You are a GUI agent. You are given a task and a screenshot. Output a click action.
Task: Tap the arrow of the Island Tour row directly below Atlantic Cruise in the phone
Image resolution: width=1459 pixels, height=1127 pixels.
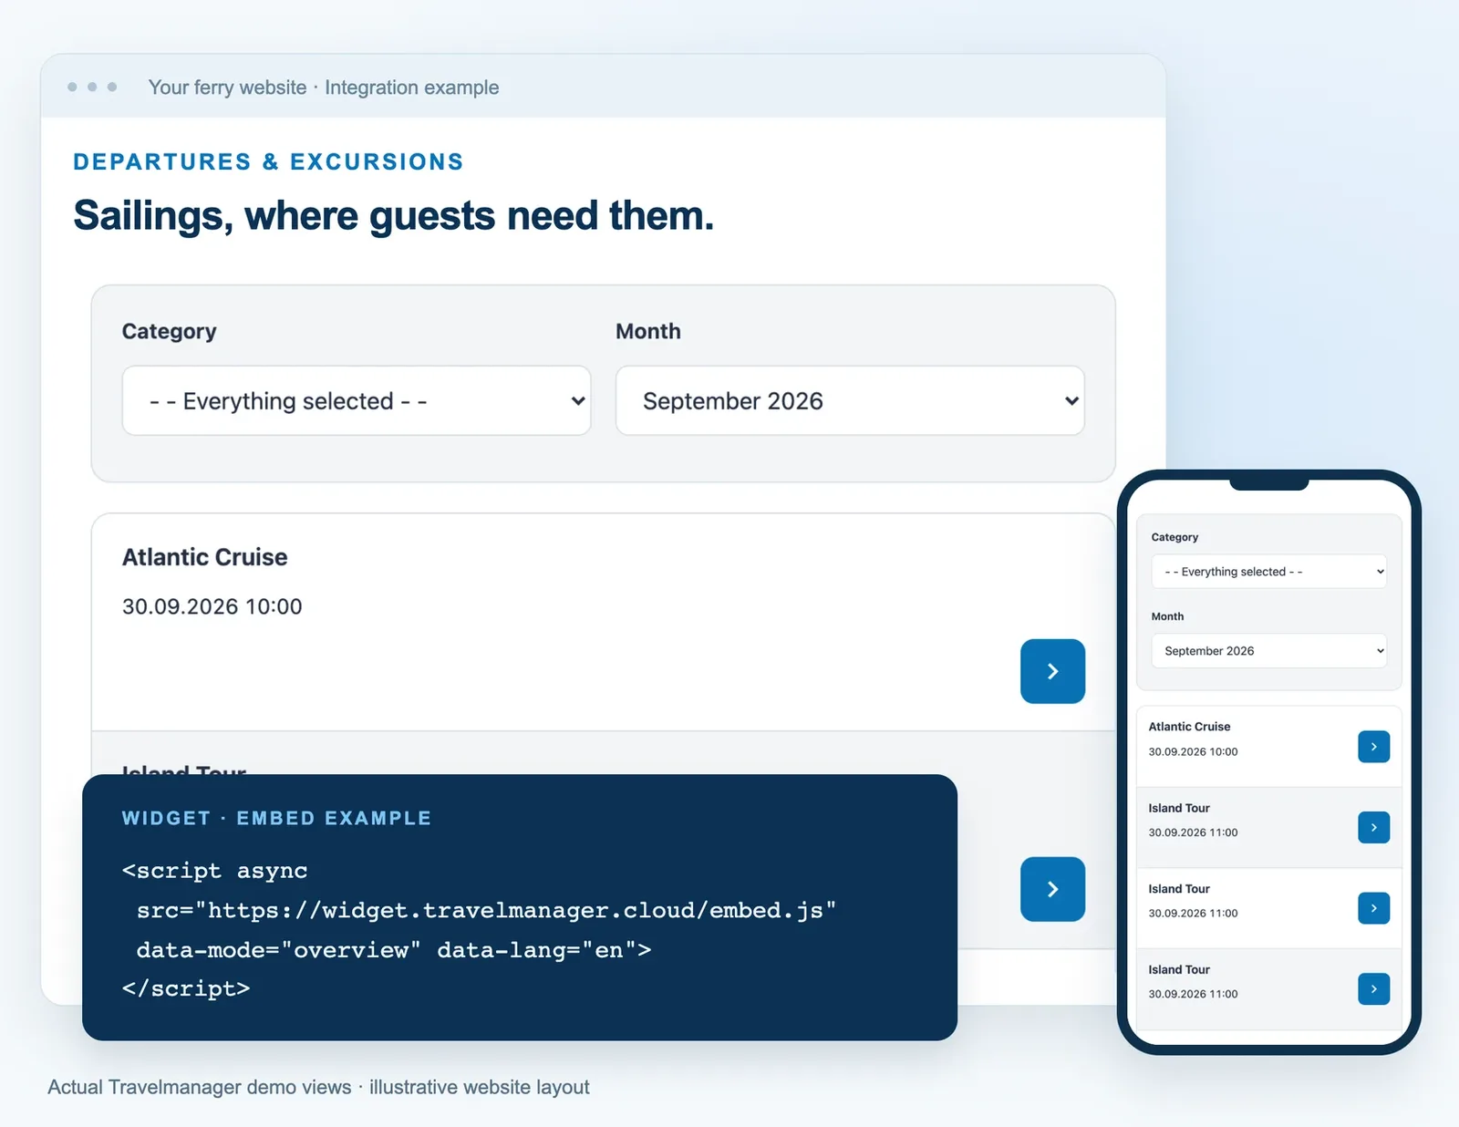1373,827
